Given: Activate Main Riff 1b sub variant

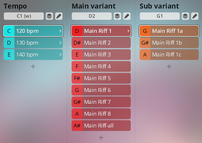Looking at the screenshot, I should coord(169,43).
